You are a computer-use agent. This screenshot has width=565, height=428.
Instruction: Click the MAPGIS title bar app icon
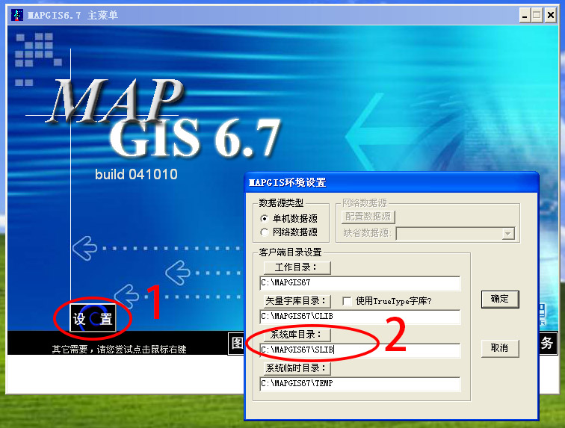click(17, 15)
